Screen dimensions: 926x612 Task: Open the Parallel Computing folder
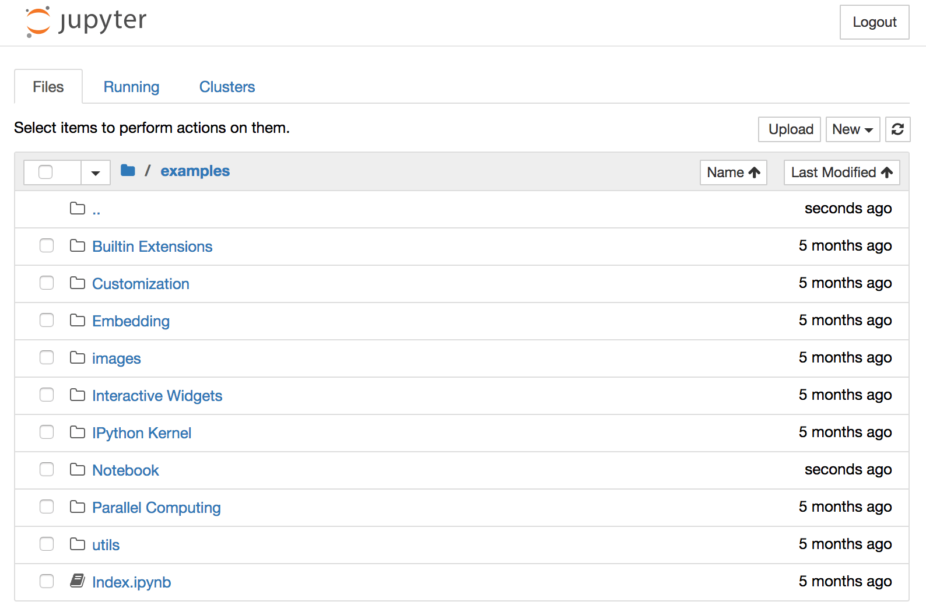(x=156, y=508)
